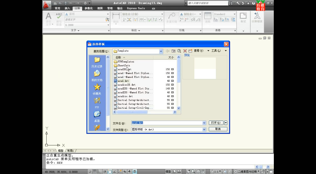This screenshot has width=316, height=174.
Task: Switch to the 管理 ribbon tab
Action: click(110, 8)
